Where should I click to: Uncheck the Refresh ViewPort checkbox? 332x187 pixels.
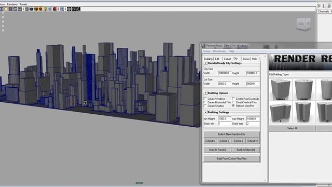click(x=233, y=105)
